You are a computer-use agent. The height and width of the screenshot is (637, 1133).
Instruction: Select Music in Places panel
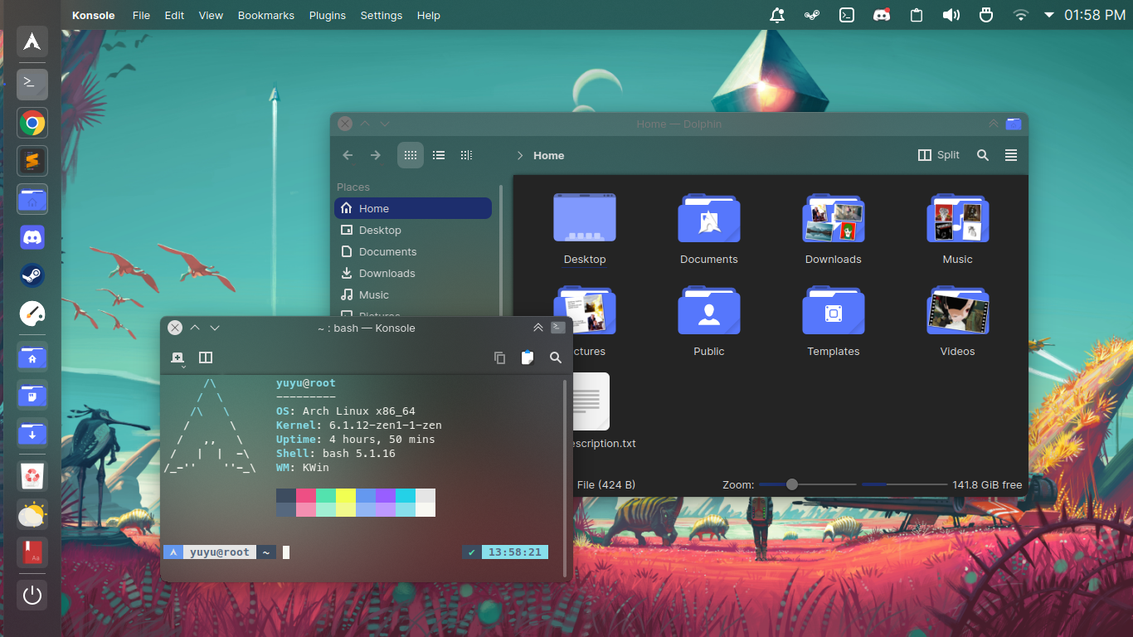pos(413,294)
